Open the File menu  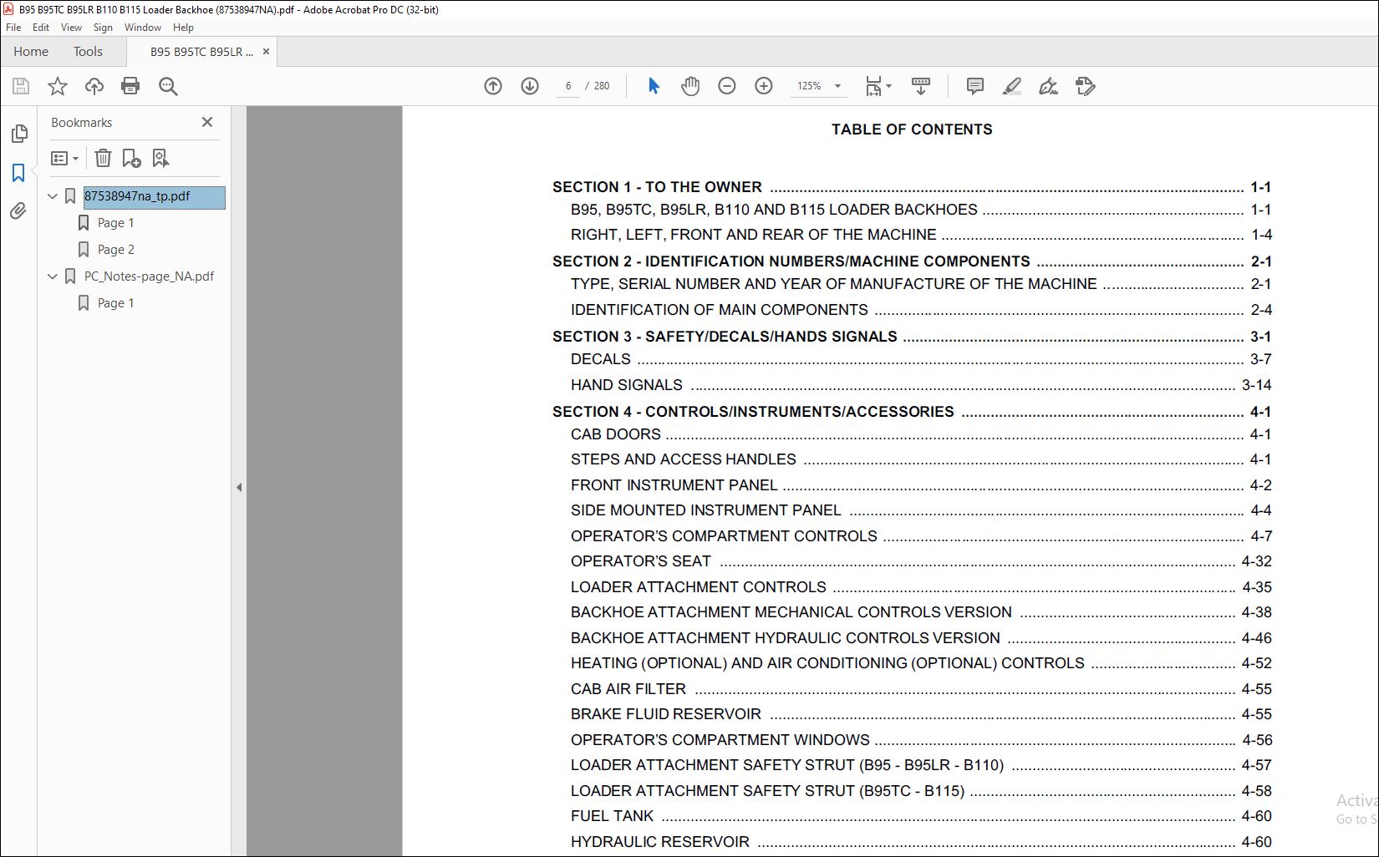coord(13,28)
